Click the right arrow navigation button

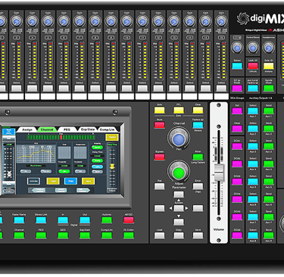[x=198, y=208]
